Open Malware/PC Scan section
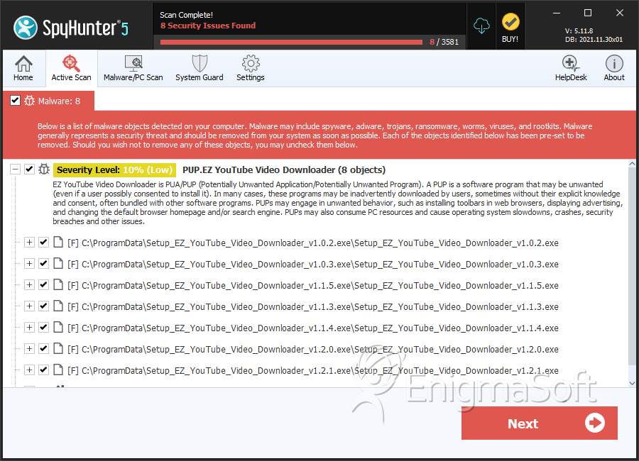Image resolution: width=639 pixels, height=461 pixels. [133, 69]
